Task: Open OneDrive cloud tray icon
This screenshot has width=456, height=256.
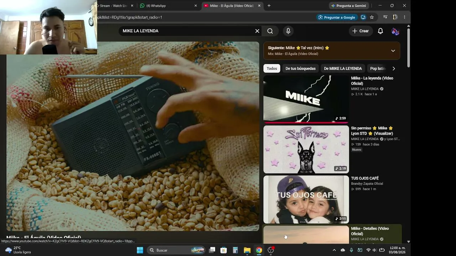Action: (x=343, y=250)
